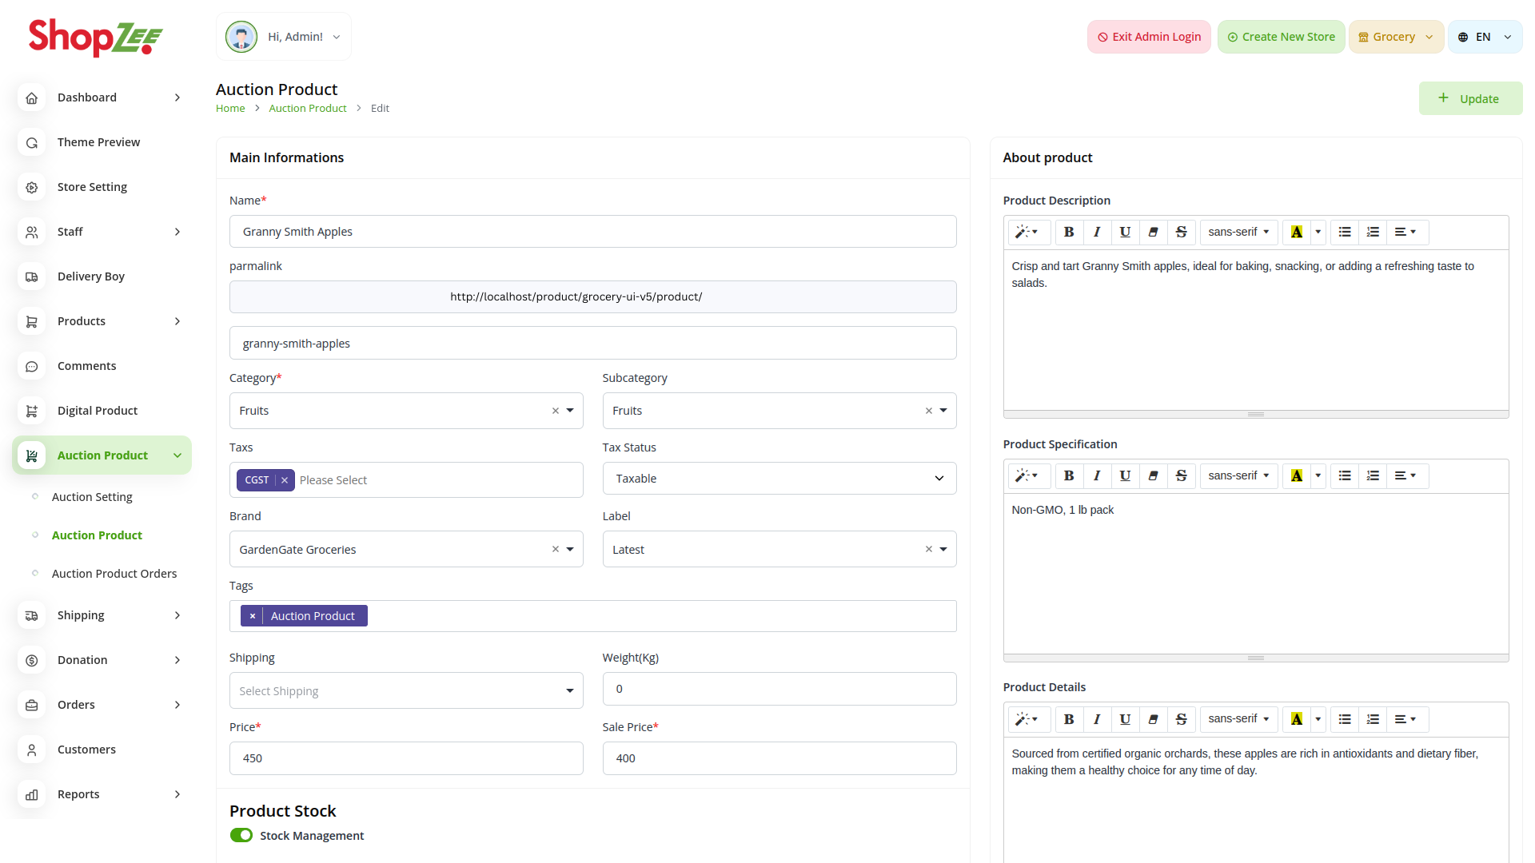This screenshot has height=863, width=1535.
Task: Open the Tax Status dropdown
Action: tap(779, 479)
